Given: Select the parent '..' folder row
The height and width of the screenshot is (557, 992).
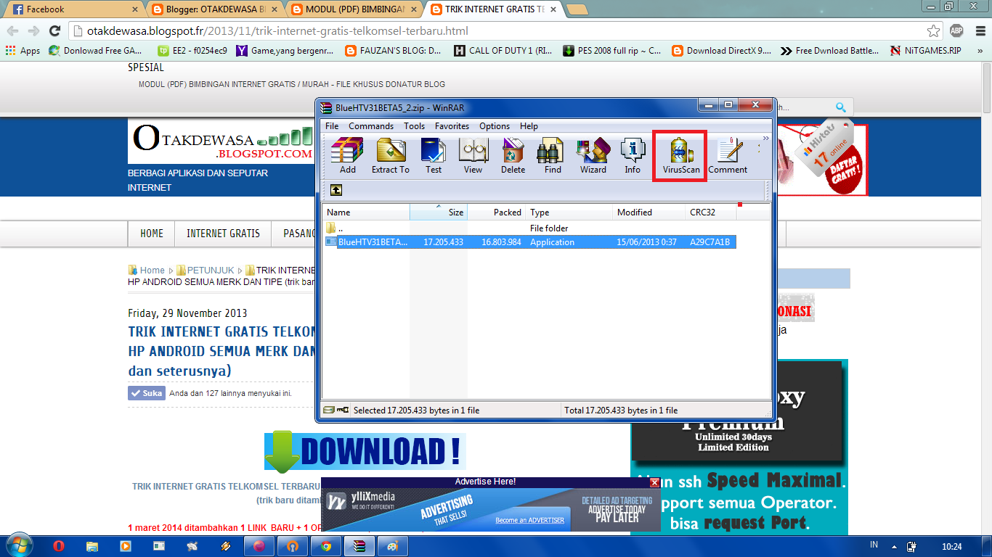Looking at the screenshot, I should [530, 228].
